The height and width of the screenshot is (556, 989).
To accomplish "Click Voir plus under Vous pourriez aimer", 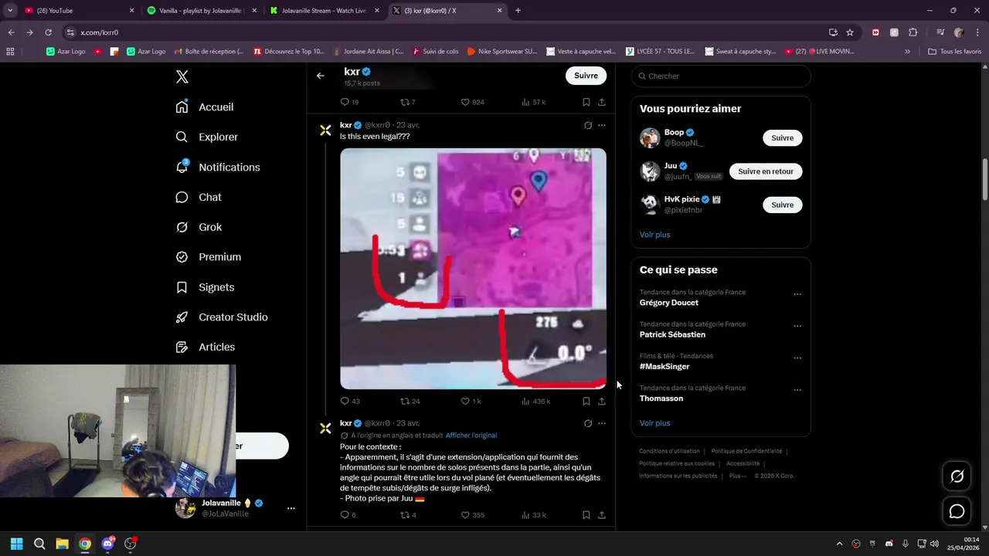I will click(655, 235).
